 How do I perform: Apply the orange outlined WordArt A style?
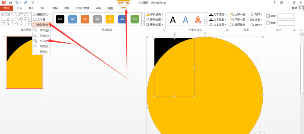click(x=198, y=19)
